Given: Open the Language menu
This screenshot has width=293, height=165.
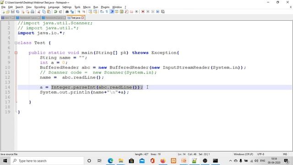Looking at the screenshot, I should (x=54, y=7).
